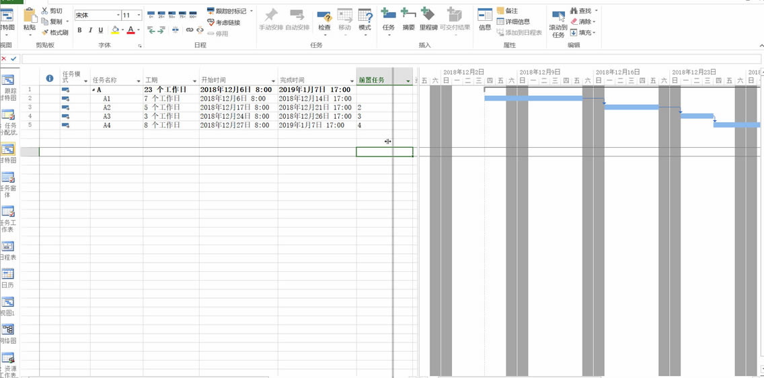
Task: Click the Outdent task left-arrow icon
Action: coord(151,30)
